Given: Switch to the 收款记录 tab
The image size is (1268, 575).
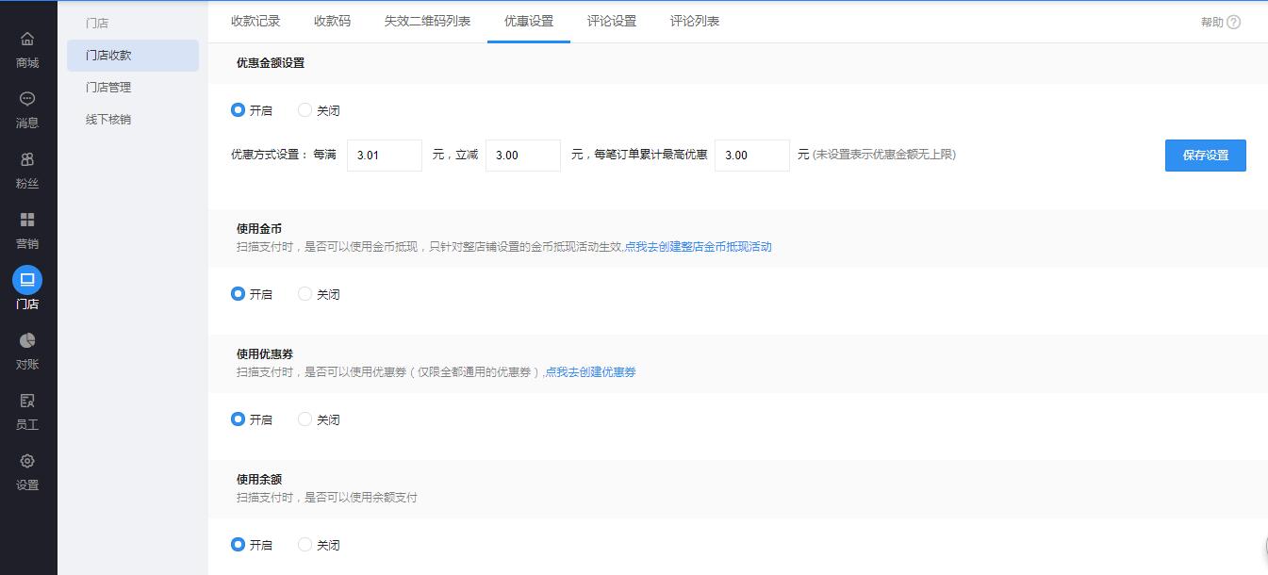Looking at the screenshot, I should pos(255,21).
